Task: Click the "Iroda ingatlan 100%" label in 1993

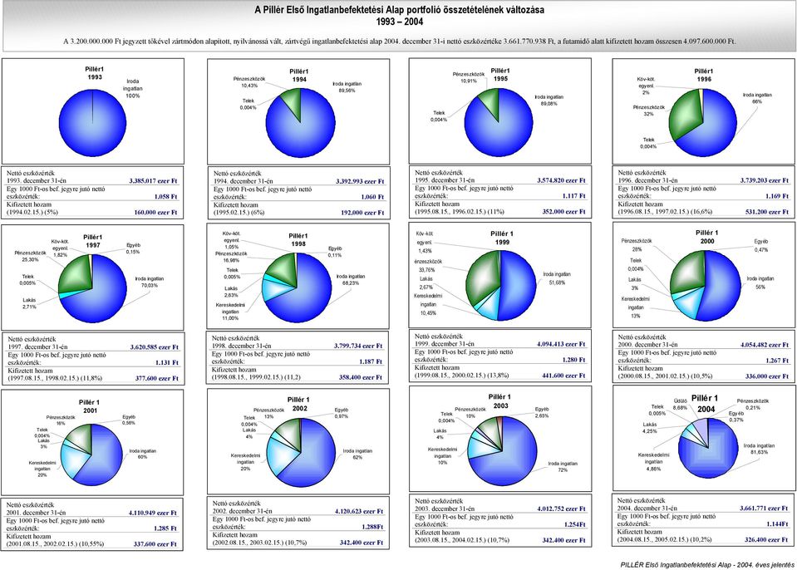Action: click(x=133, y=88)
